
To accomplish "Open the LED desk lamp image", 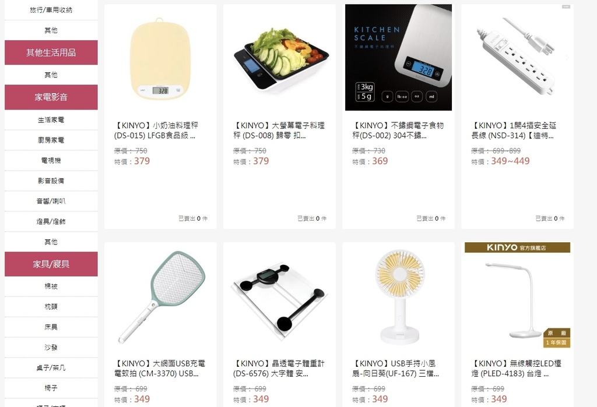I will 518,296.
